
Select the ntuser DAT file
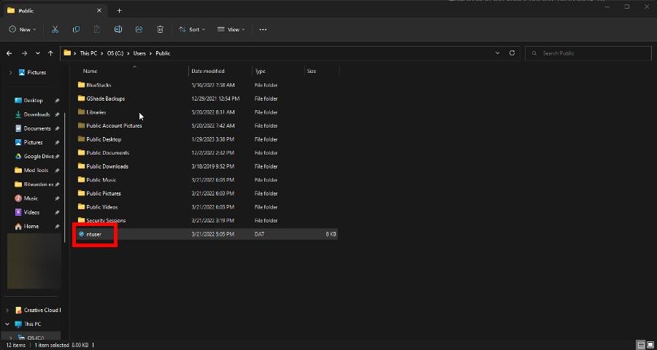[x=94, y=234]
